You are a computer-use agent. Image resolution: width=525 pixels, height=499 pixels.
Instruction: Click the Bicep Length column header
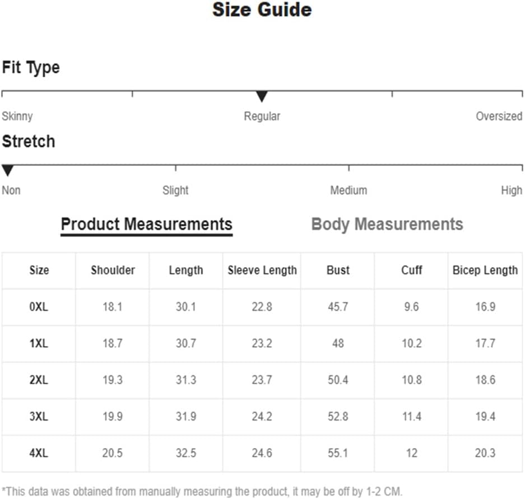click(485, 270)
